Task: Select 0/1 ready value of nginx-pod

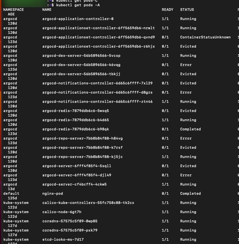Action: (165, 193)
